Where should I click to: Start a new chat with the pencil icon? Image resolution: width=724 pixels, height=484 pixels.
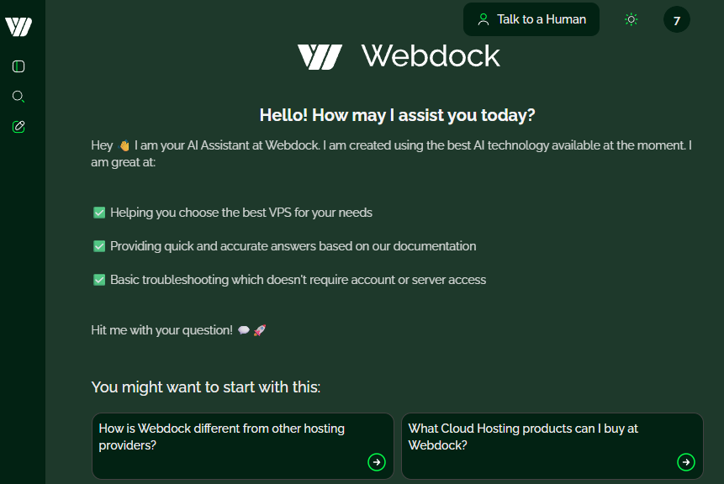point(18,127)
